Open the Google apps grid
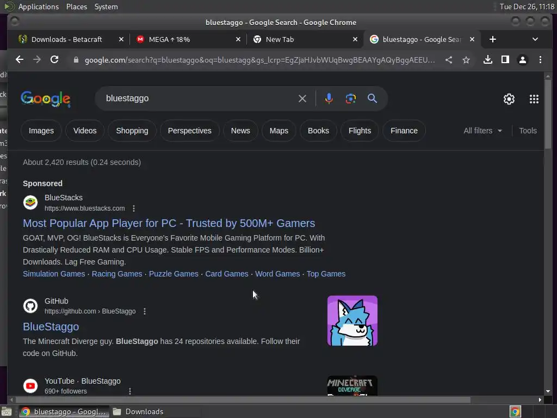The image size is (557, 418). click(x=534, y=99)
